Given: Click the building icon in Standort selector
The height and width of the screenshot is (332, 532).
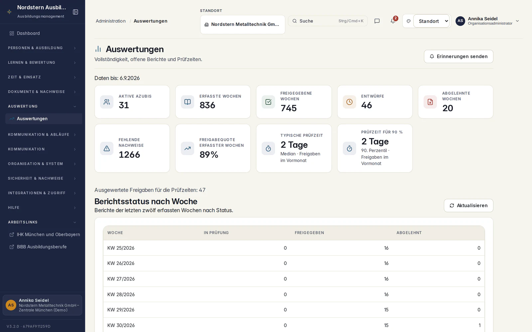Looking at the screenshot, I should tap(206, 25).
